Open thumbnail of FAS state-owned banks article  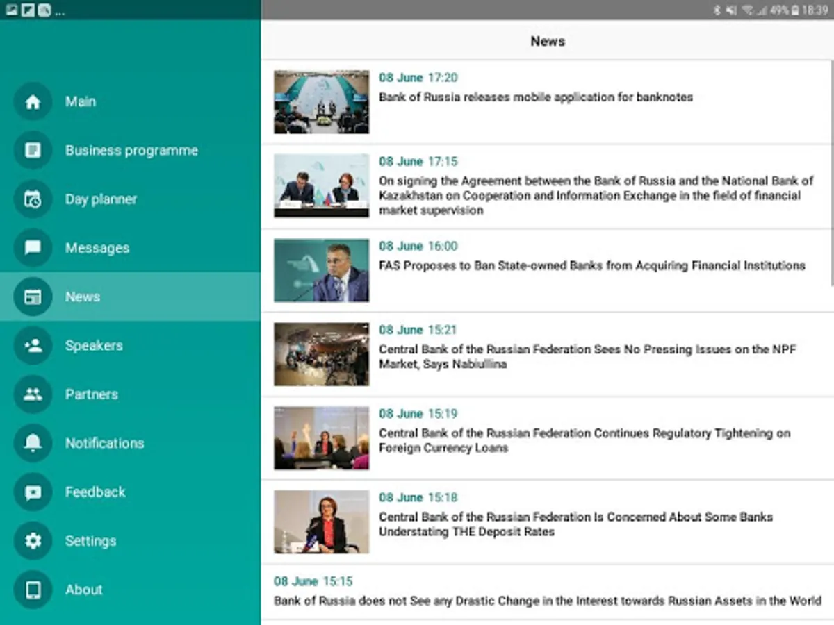click(321, 270)
